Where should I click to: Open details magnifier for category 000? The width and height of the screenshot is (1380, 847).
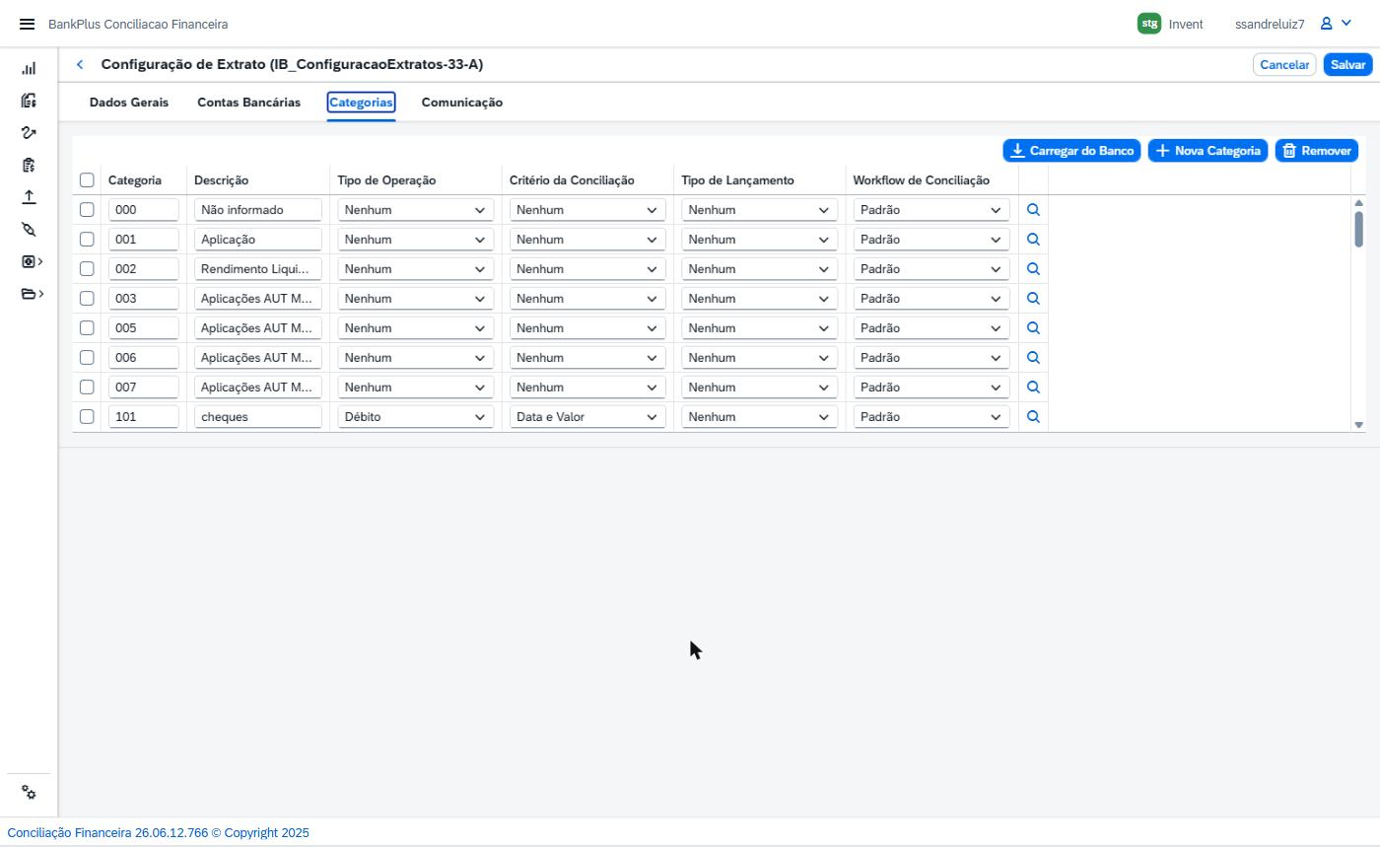pyautogui.click(x=1033, y=210)
